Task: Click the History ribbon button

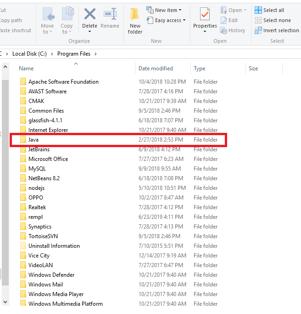Action: pos(233,30)
